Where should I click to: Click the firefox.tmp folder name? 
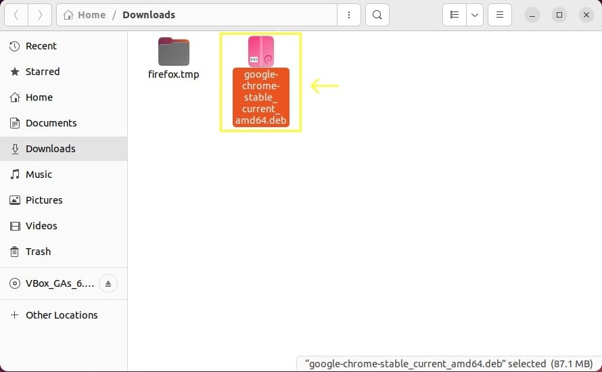coord(174,74)
